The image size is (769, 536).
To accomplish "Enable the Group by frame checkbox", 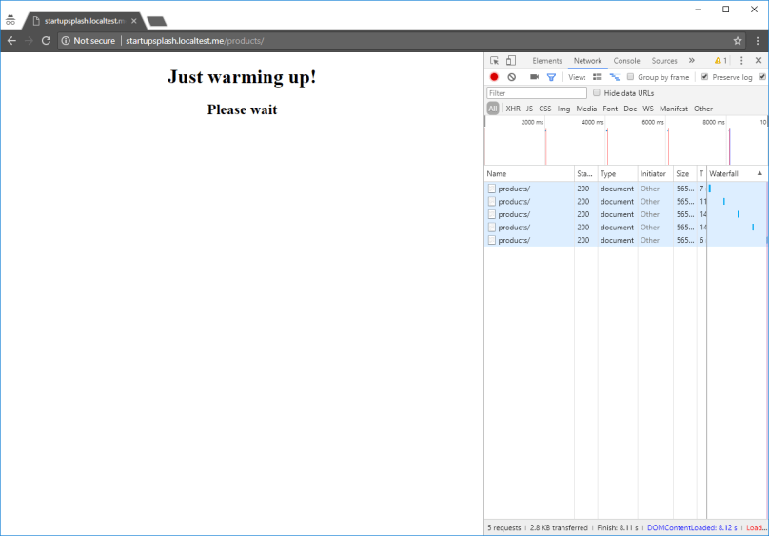I will coord(630,77).
